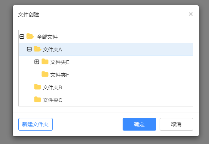The height and width of the screenshot is (144, 209).
Task: Click the folder icon next to 文件夹E
Action: [x=45, y=62]
